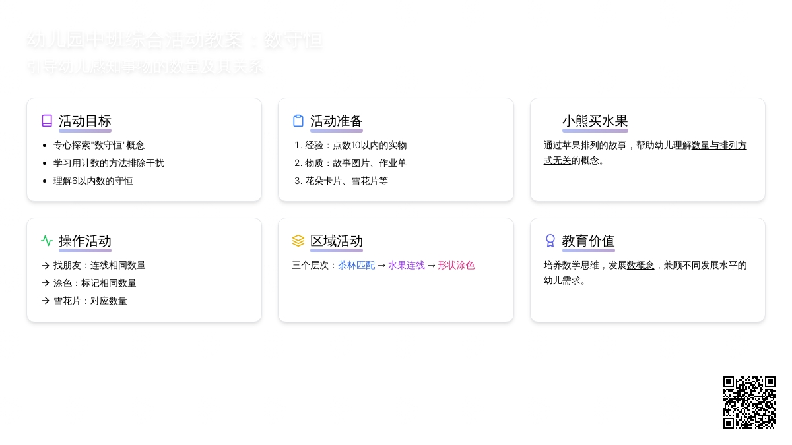Click the text 找朋友：连线相同数量
This screenshot has width=792, height=445.
pyautogui.click(x=100, y=266)
